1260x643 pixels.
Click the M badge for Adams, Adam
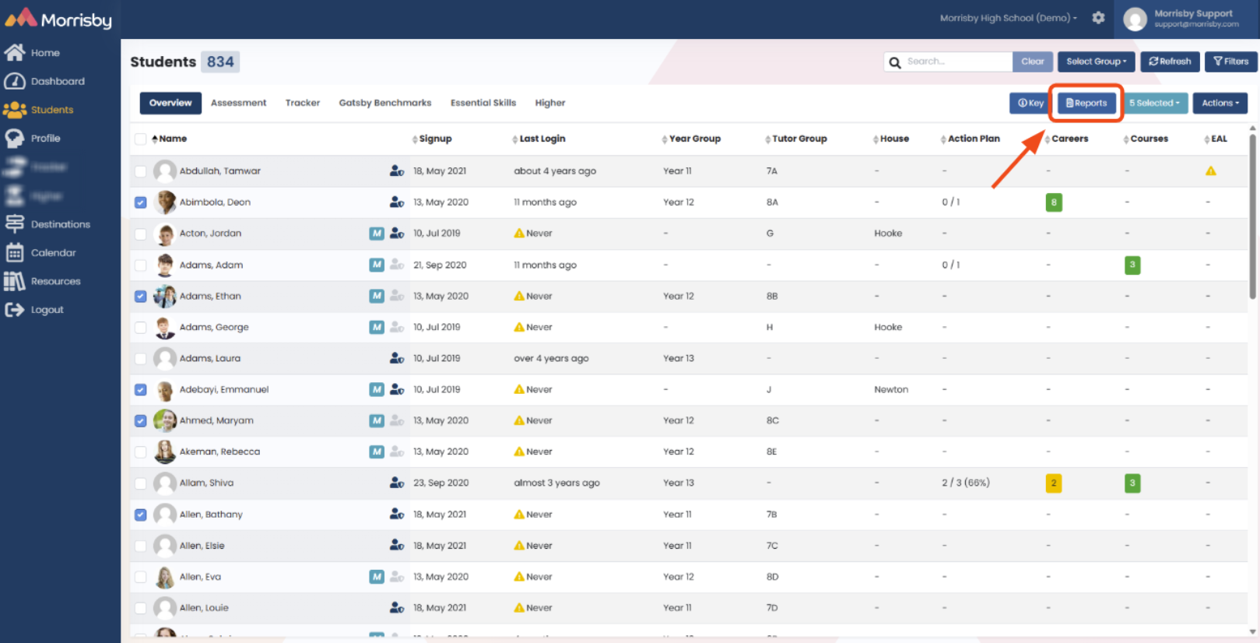pyautogui.click(x=377, y=265)
